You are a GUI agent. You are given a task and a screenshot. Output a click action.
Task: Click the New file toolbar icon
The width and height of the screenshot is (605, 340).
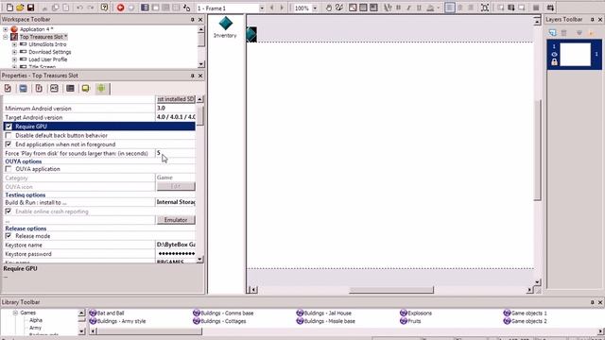(9, 8)
